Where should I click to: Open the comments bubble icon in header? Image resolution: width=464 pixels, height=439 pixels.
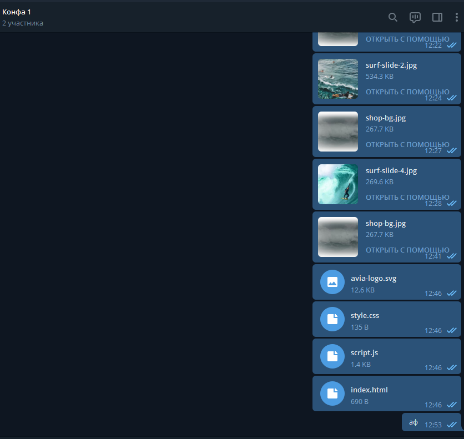click(415, 17)
